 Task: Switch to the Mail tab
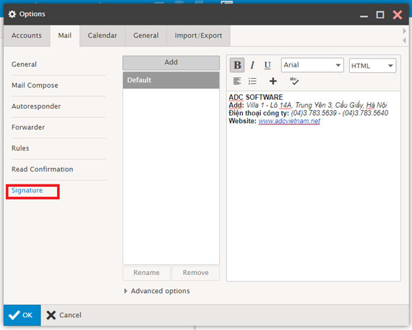coord(65,35)
